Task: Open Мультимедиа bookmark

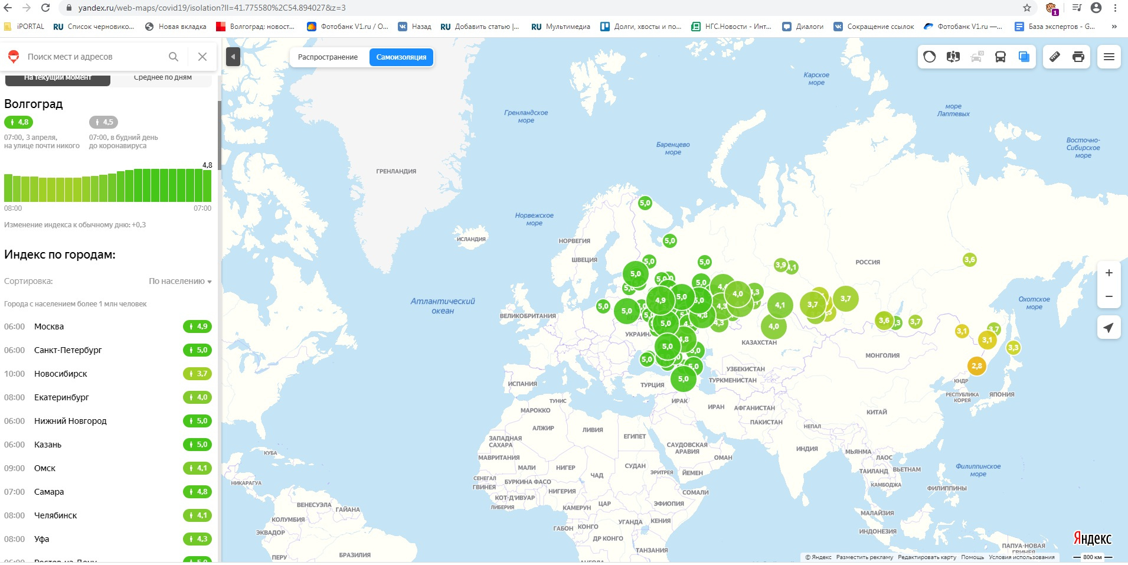Action: (x=561, y=27)
